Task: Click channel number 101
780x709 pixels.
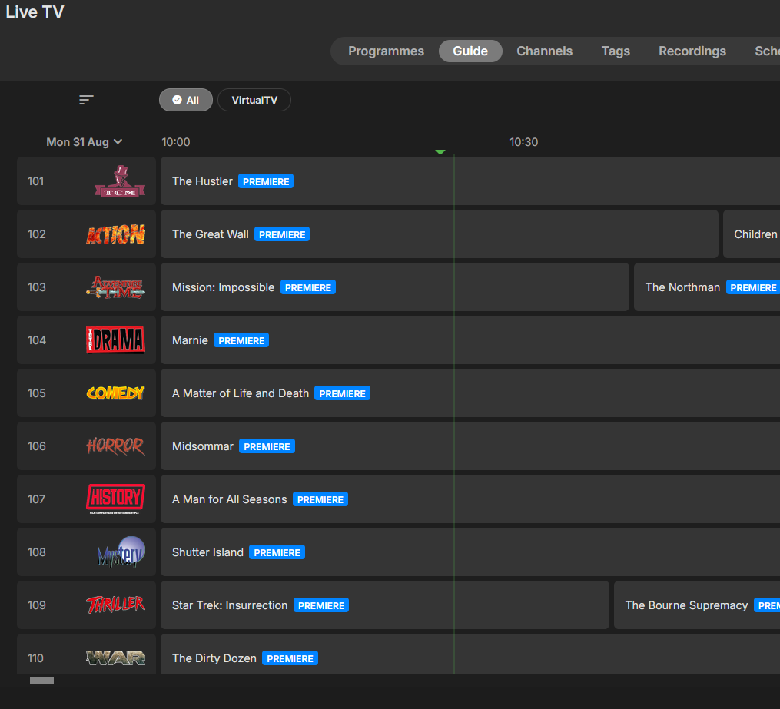Action: click(36, 181)
